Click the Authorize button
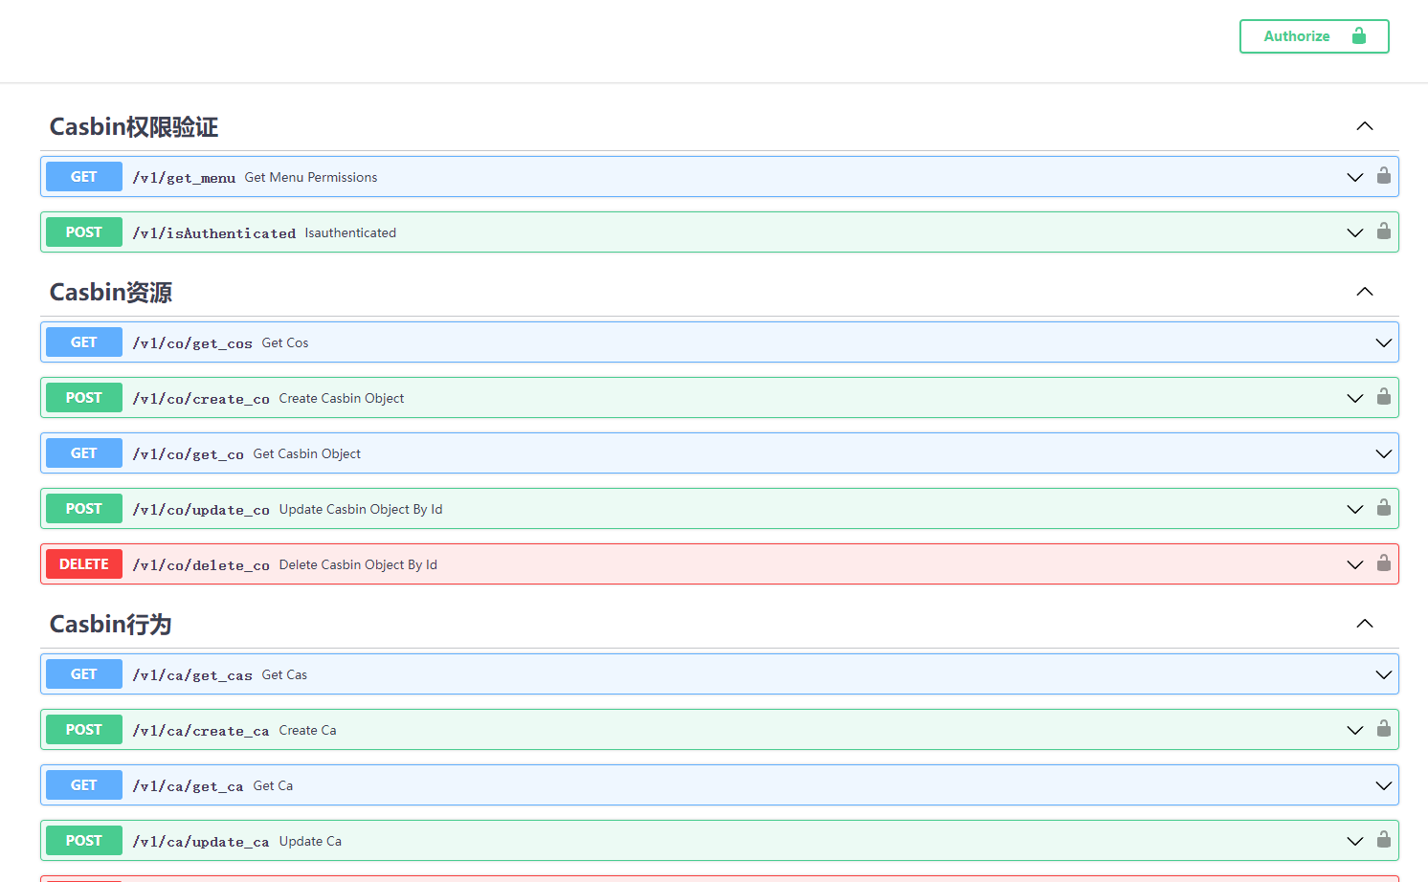Image resolution: width=1428 pixels, height=882 pixels. [x=1314, y=36]
